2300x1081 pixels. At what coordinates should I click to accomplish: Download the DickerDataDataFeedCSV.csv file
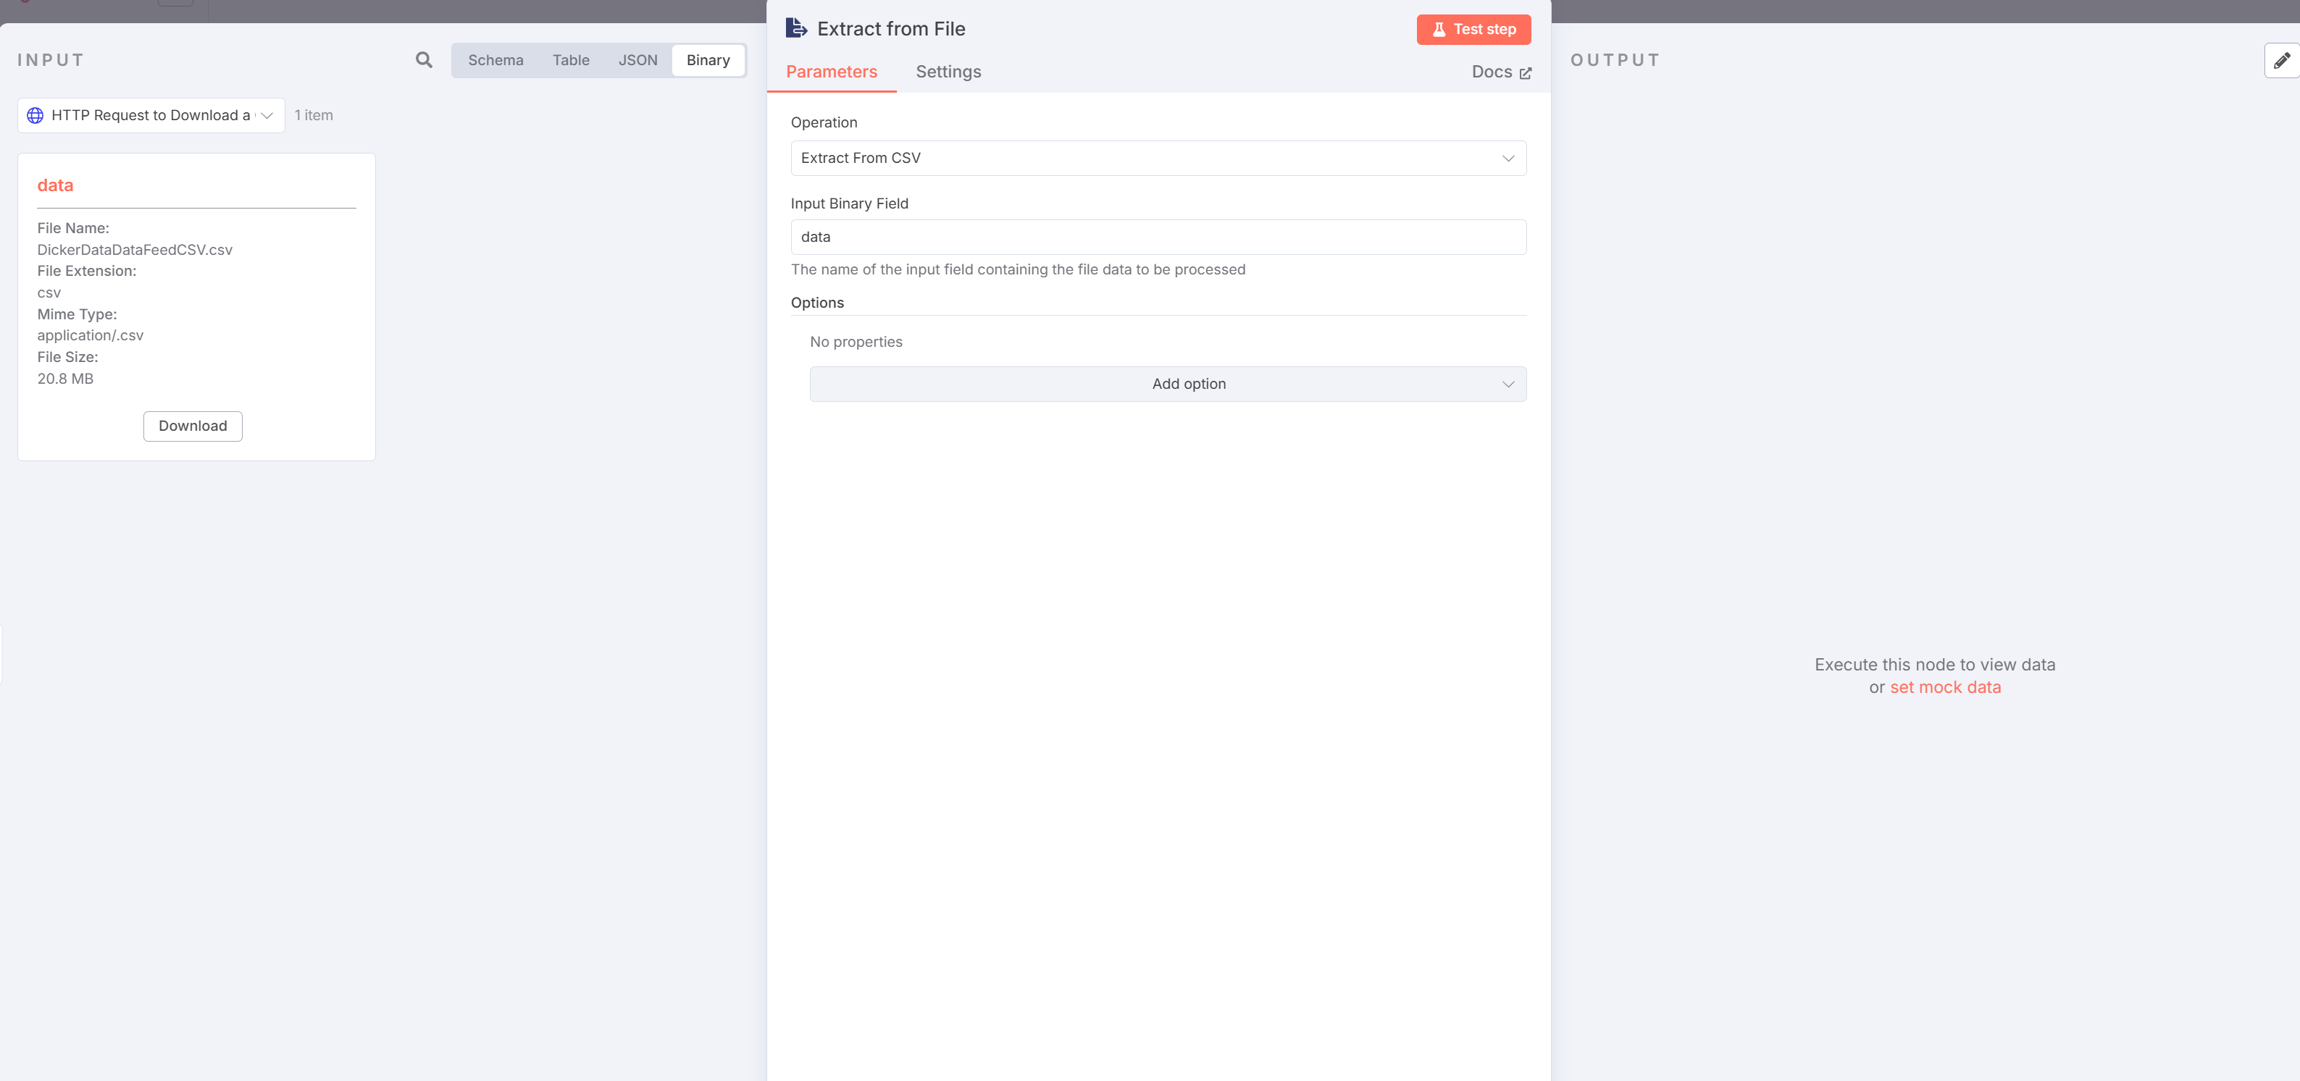pyautogui.click(x=192, y=426)
